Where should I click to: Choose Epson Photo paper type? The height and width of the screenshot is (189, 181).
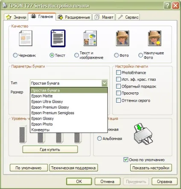click(x=69, y=124)
